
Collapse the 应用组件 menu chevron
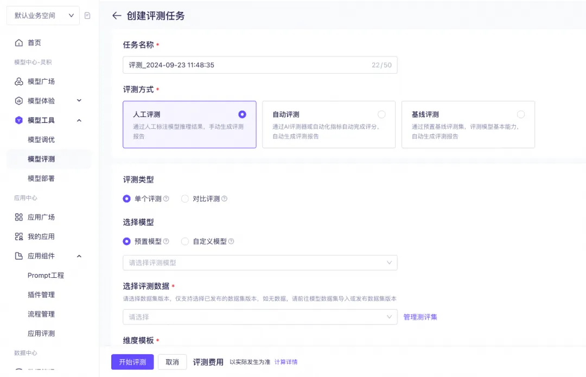click(79, 256)
